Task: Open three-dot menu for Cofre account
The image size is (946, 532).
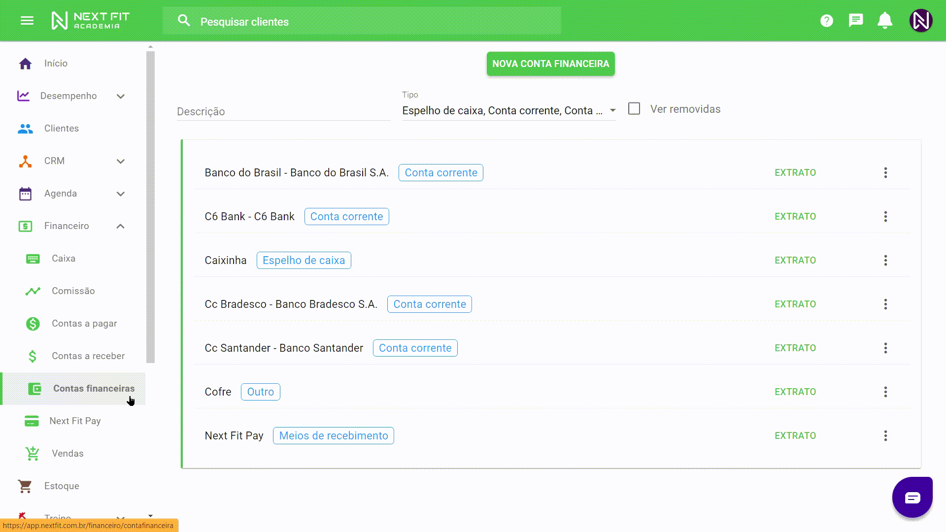Action: 885,392
